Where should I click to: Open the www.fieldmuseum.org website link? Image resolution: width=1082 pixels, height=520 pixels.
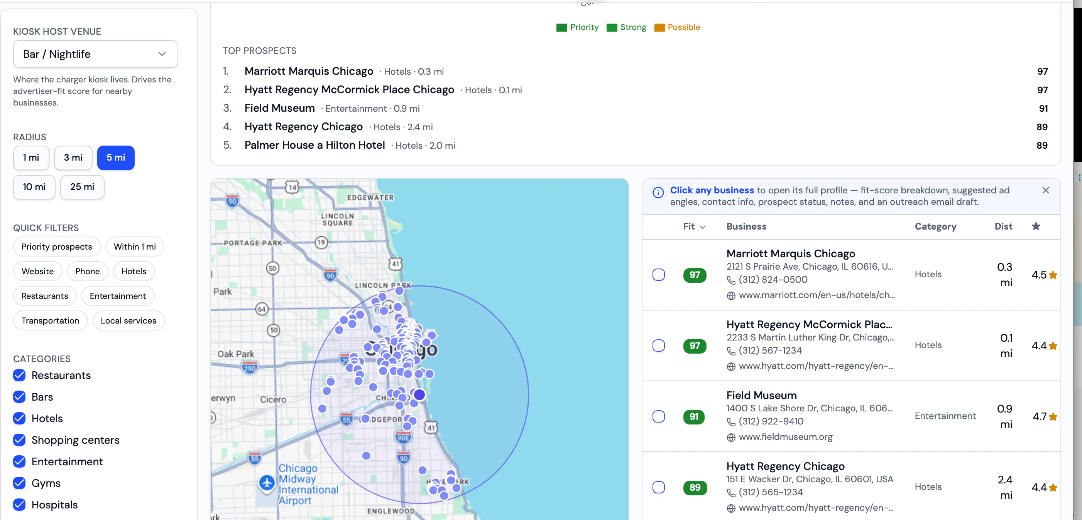tap(786, 437)
